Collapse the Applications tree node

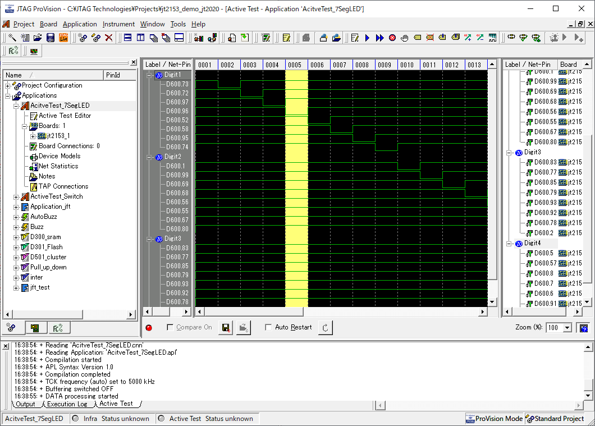8,96
